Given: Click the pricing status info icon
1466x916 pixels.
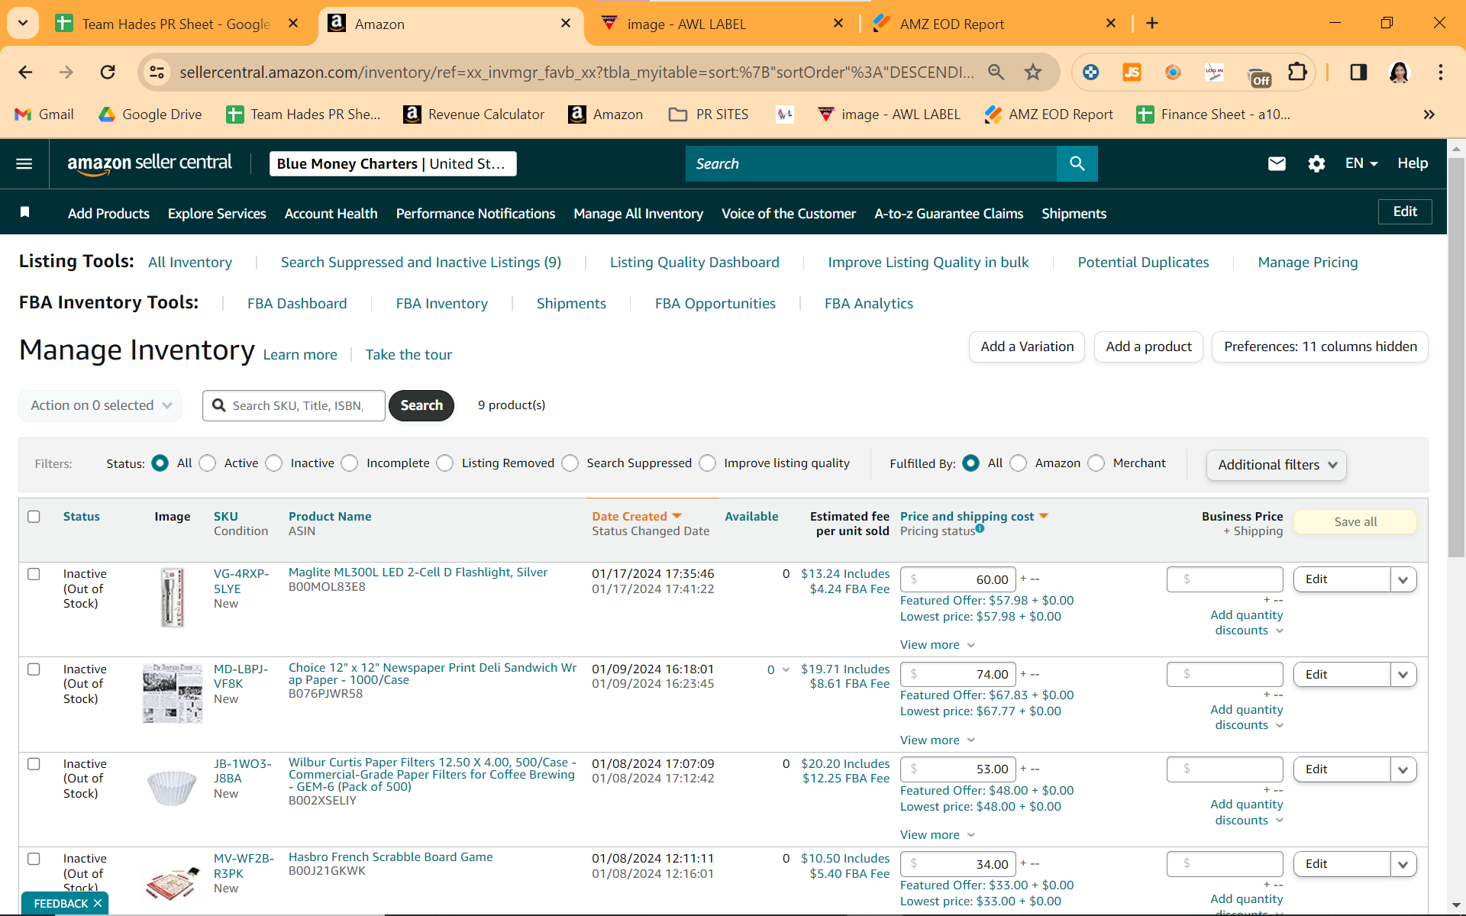Looking at the screenshot, I should pos(980,528).
